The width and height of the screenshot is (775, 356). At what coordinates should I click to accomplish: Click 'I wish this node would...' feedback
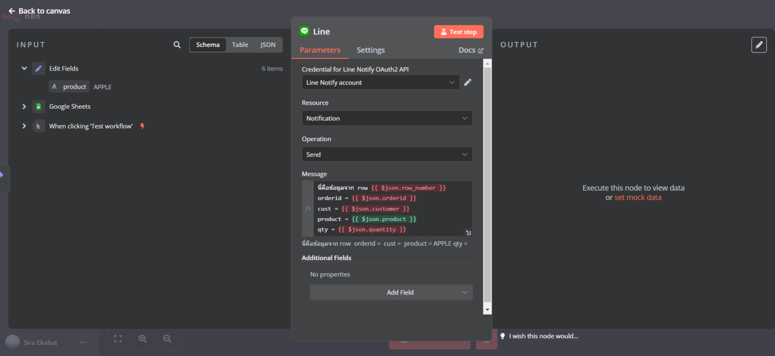click(543, 336)
